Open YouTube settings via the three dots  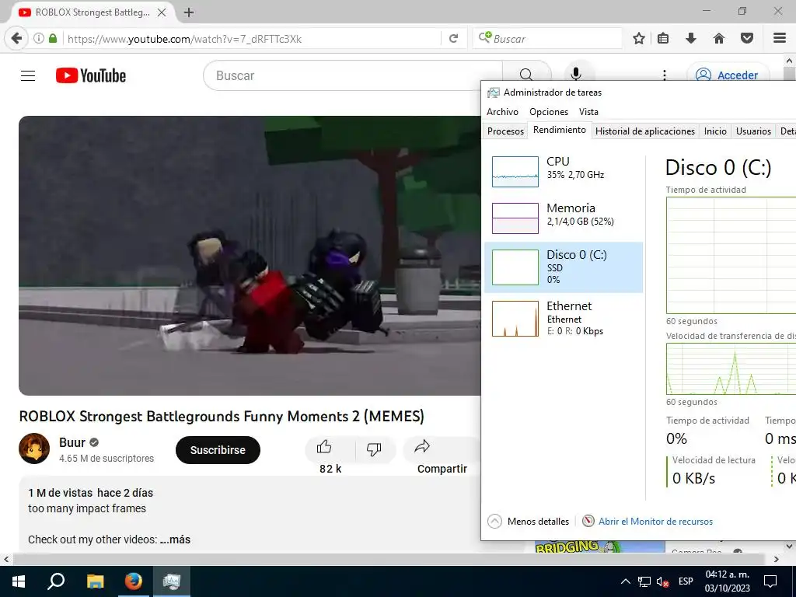(665, 75)
